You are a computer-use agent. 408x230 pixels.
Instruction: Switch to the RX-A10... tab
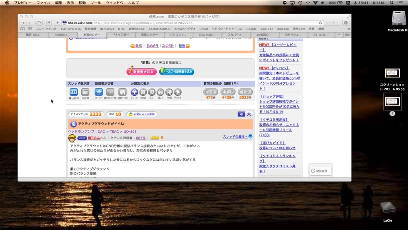(320, 35)
